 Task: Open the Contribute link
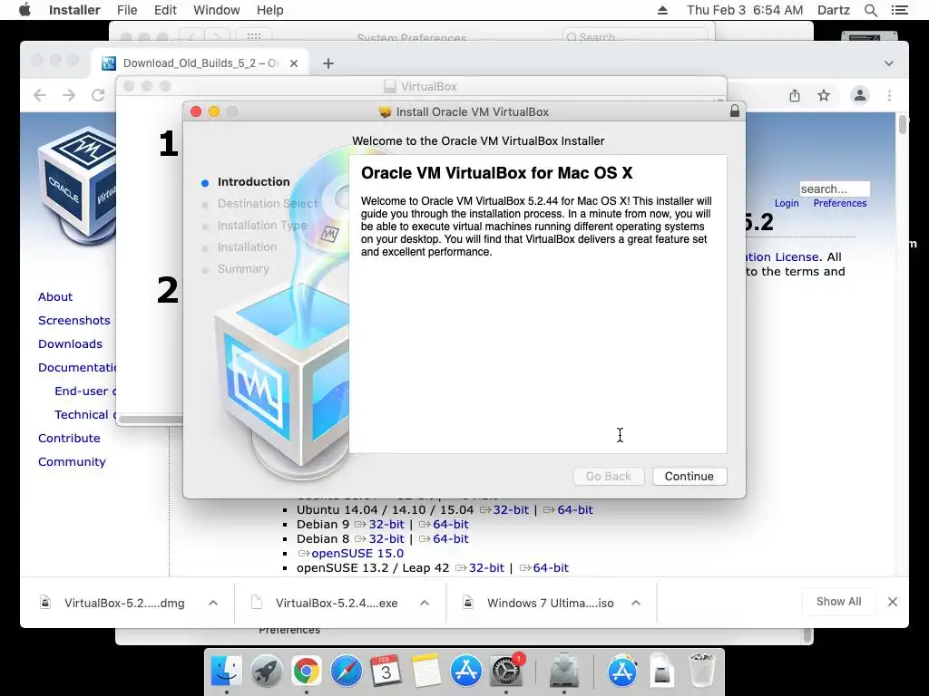[69, 439]
